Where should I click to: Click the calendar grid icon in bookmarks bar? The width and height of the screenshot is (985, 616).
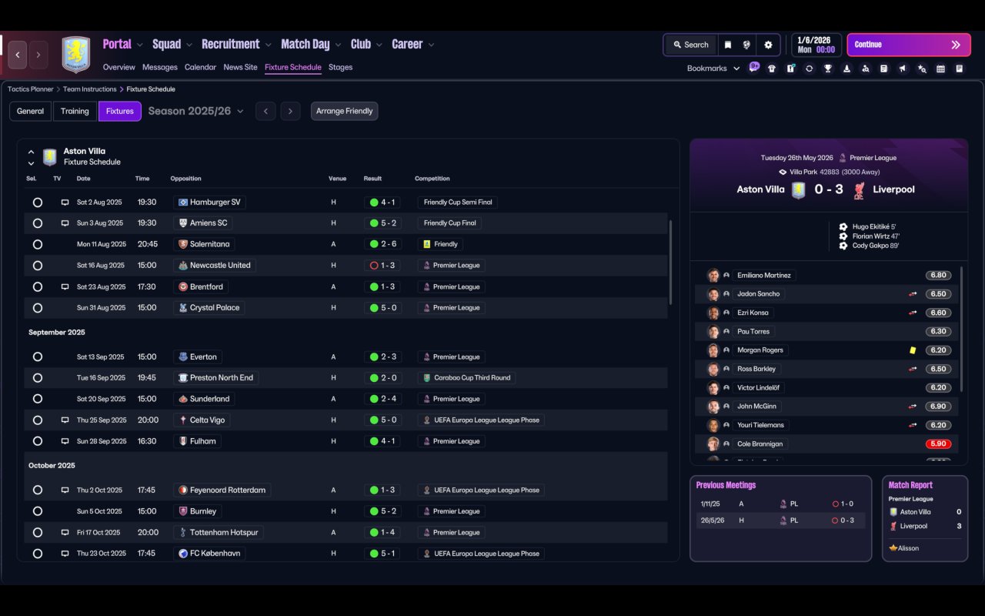(x=940, y=69)
